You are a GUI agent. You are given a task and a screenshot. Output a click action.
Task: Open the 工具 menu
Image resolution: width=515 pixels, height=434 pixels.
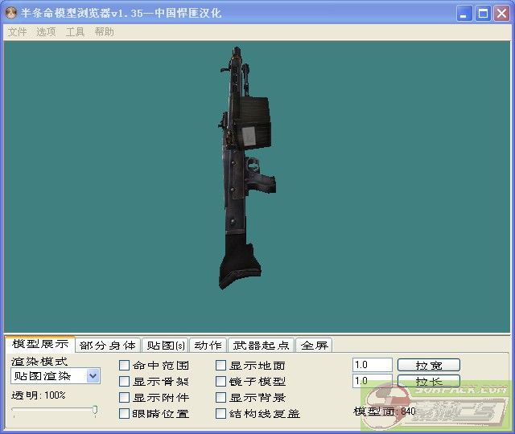coord(75,32)
